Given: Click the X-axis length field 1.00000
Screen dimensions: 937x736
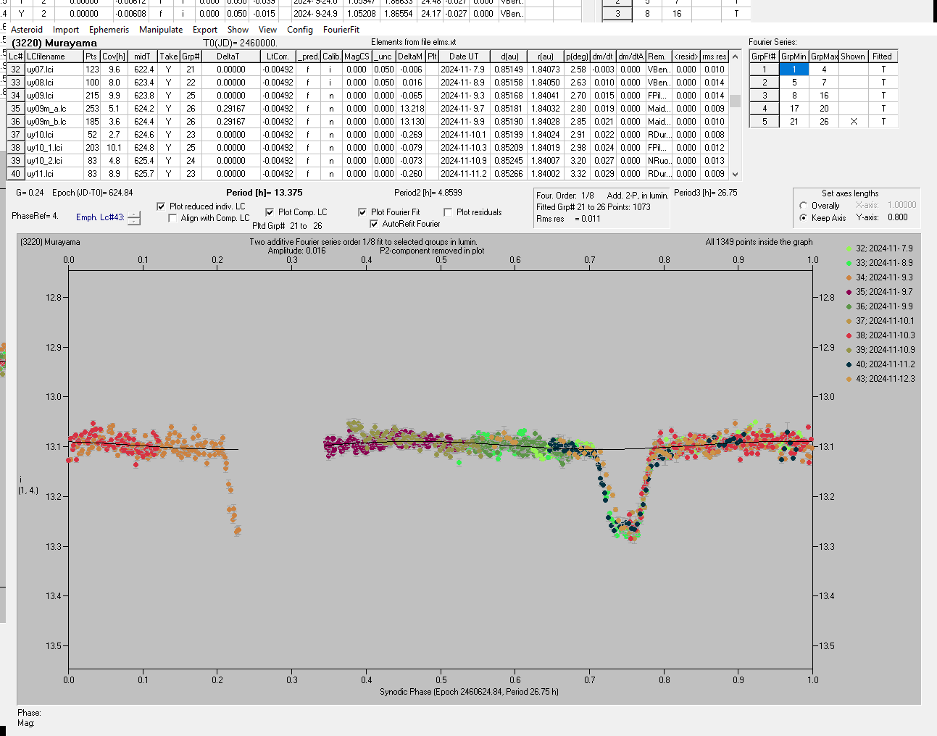Looking at the screenshot, I should (x=901, y=205).
